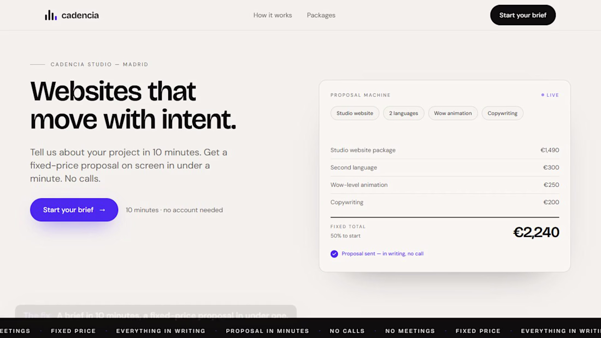
Task: Click the hero paragraph starting Tell us about
Action: coord(129,165)
